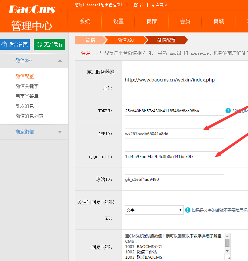Click the 微信 breadcrumb tab

click(x=90, y=40)
